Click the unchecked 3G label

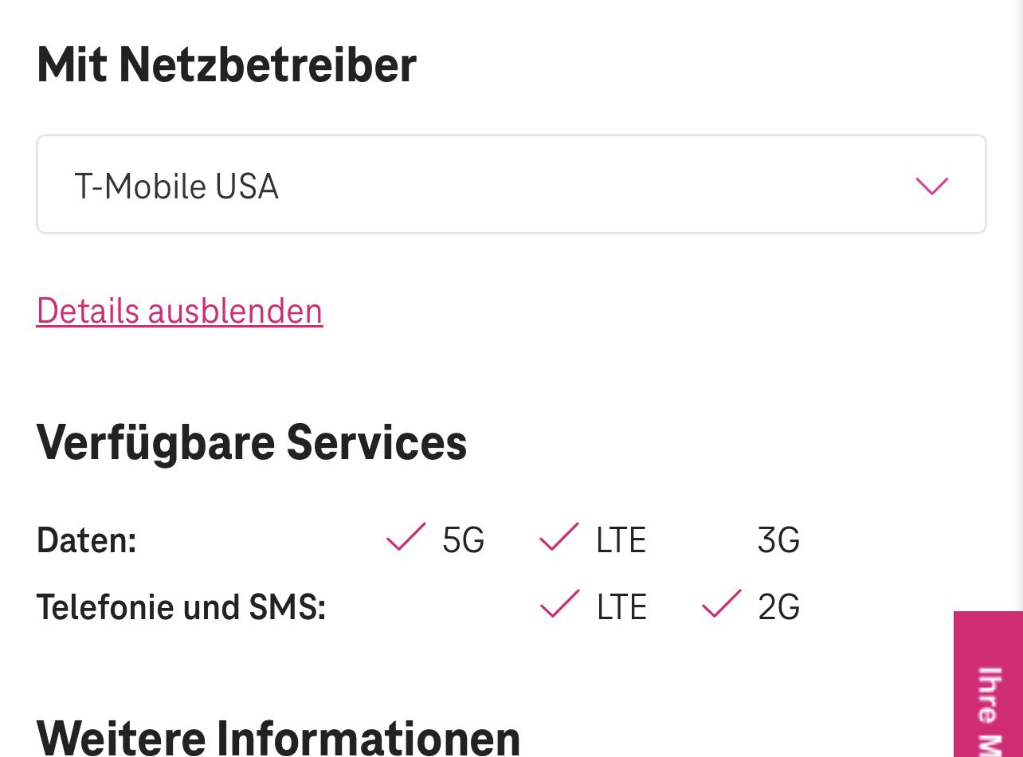coord(778,541)
